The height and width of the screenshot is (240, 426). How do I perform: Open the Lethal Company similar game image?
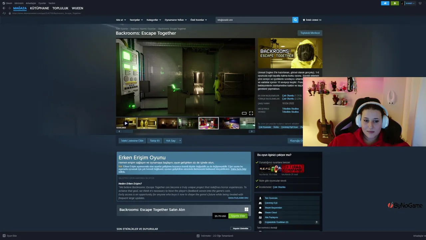(x=293, y=169)
